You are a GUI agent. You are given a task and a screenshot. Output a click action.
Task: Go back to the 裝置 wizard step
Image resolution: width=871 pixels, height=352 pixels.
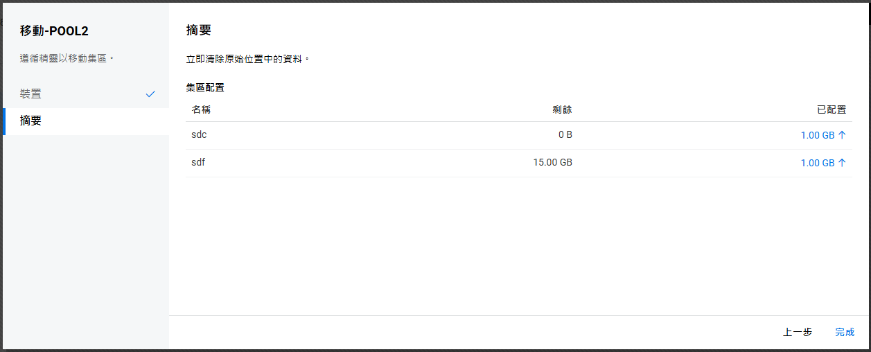pyautogui.click(x=30, y=94)
